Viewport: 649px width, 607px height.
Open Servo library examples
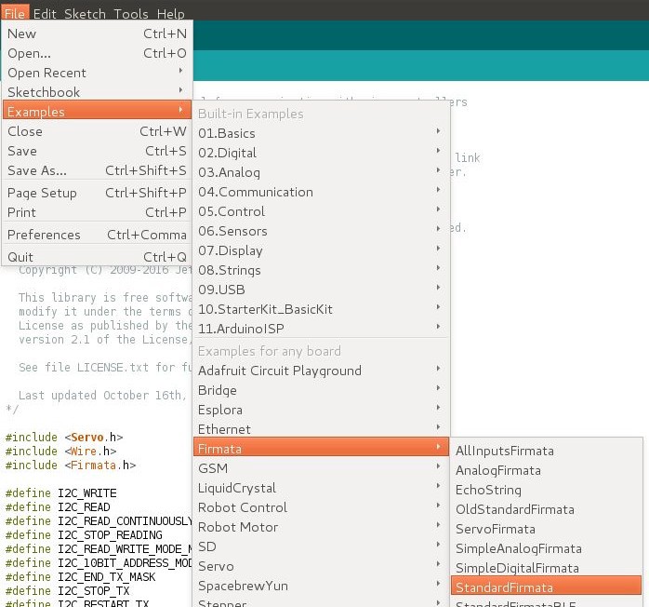(x=321, y=566)
